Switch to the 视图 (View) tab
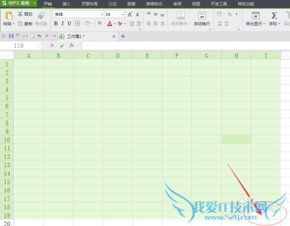The width and height of the screenshot is (290, 226). pyautogui.click(x=196, y=3)
